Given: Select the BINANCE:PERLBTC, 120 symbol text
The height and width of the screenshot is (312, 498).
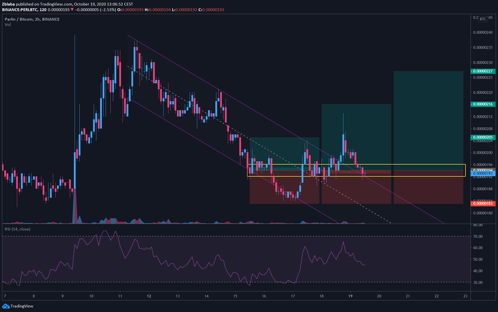Looking at the screenshot, I should pyautogui.click(x=24, y=10).
